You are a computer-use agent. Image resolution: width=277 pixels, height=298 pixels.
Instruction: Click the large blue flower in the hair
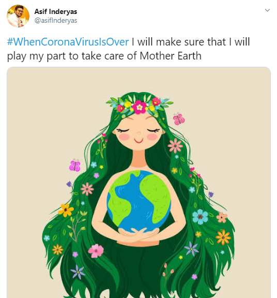pos(200,217)
